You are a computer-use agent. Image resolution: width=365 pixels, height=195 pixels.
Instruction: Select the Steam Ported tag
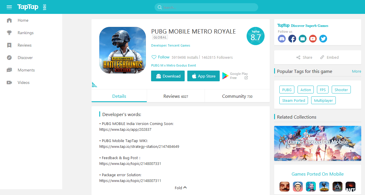coord(294,100)
